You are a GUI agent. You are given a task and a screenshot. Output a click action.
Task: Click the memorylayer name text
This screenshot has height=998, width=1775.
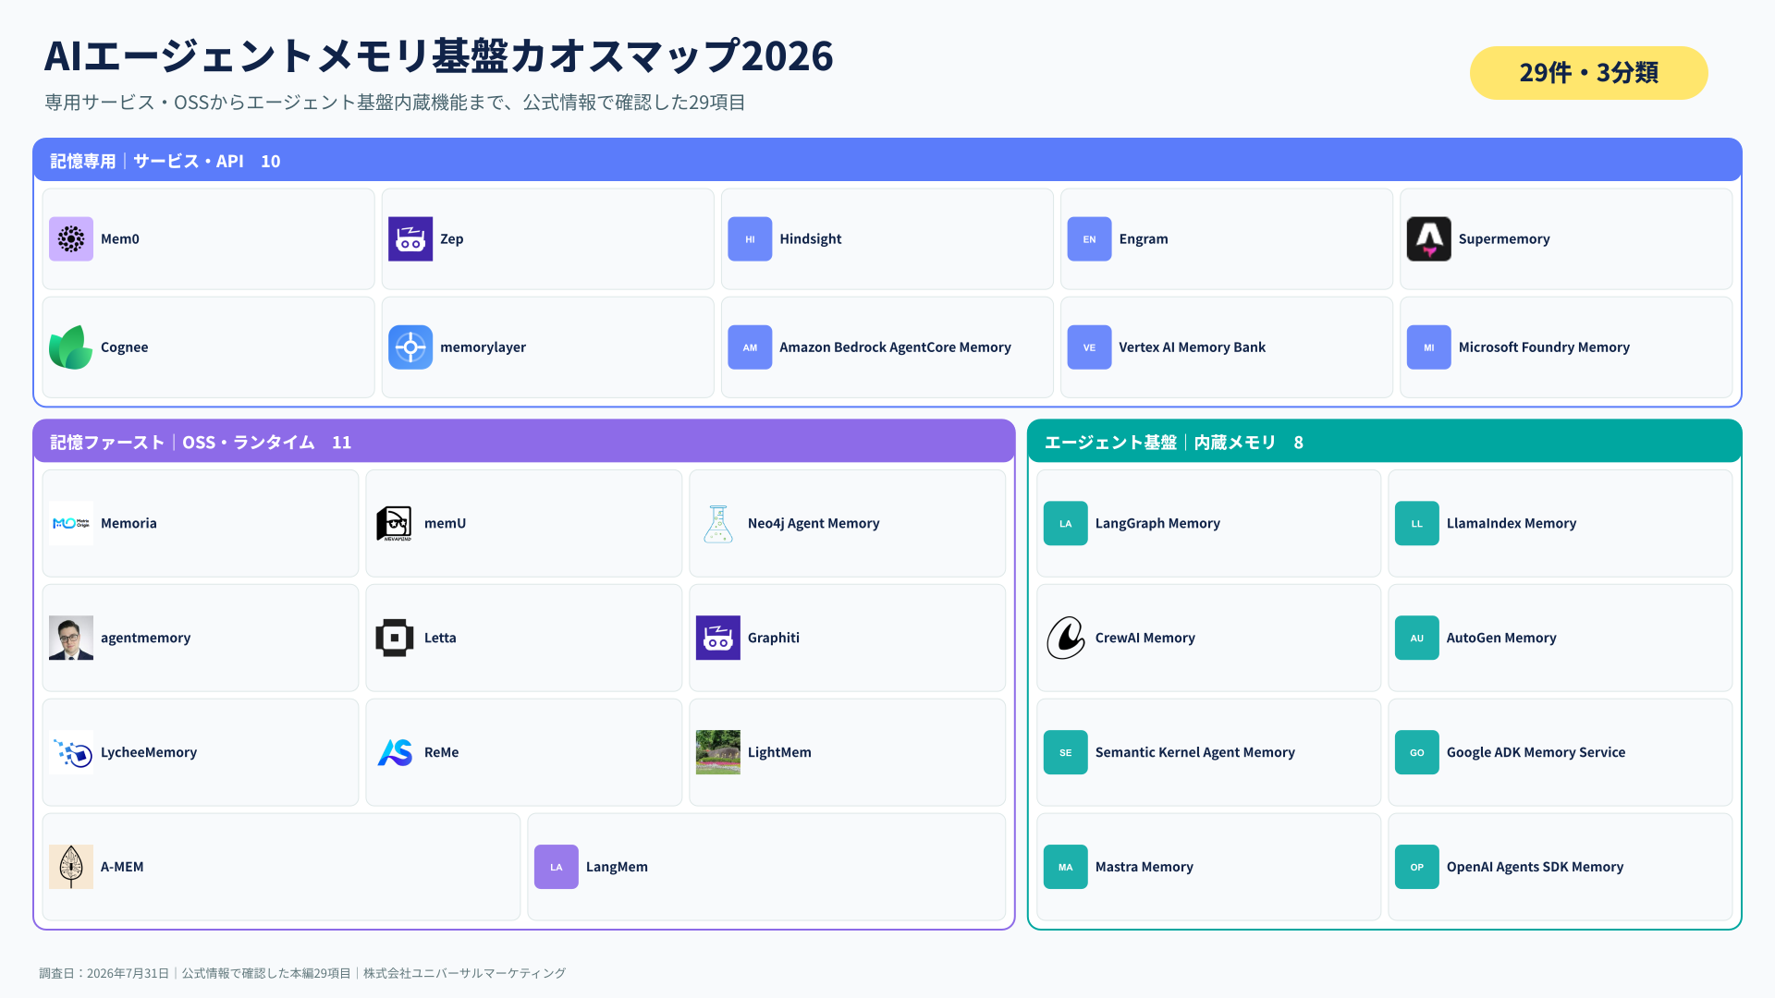click(x=483, y=347)
